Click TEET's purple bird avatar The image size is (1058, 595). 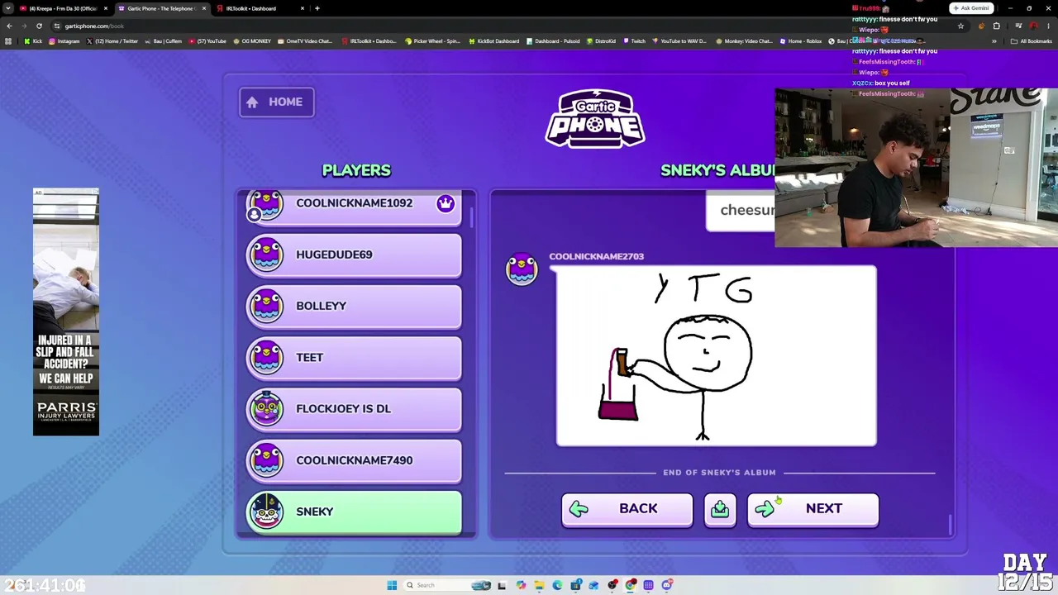266,357
